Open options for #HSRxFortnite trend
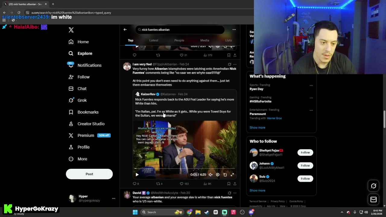The width and height of the screenshot is (386, 217). pos(311,98)
